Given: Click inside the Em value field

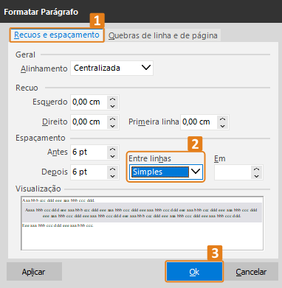Looking at the screenshot, I should click(233, 172).
